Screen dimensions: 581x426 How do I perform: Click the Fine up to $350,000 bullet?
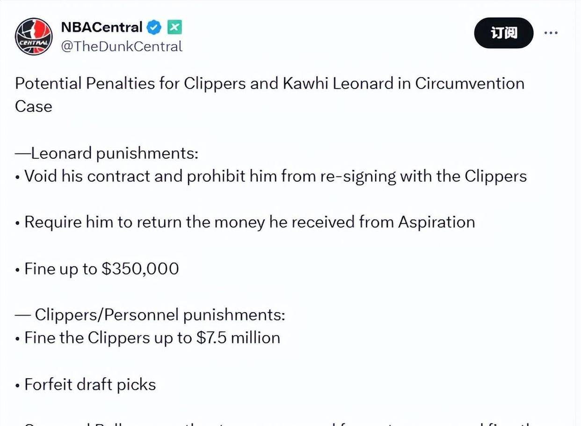(x=97, y=269)
